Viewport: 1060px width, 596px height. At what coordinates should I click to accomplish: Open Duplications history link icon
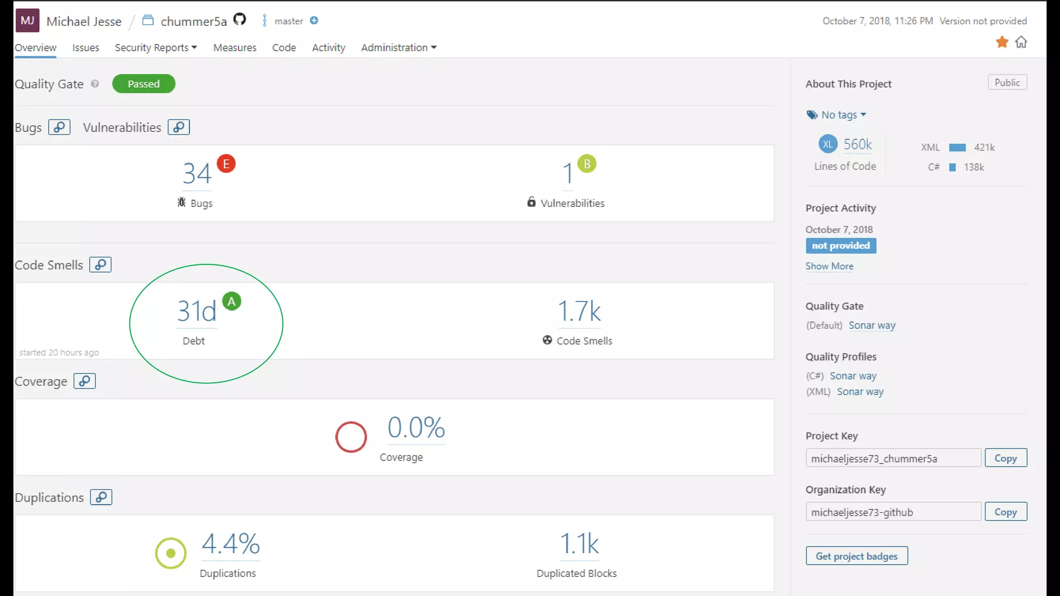coord(101,497)
